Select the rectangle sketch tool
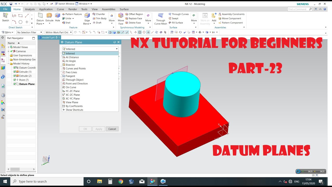Screen dimensions: 332x187 20,16
